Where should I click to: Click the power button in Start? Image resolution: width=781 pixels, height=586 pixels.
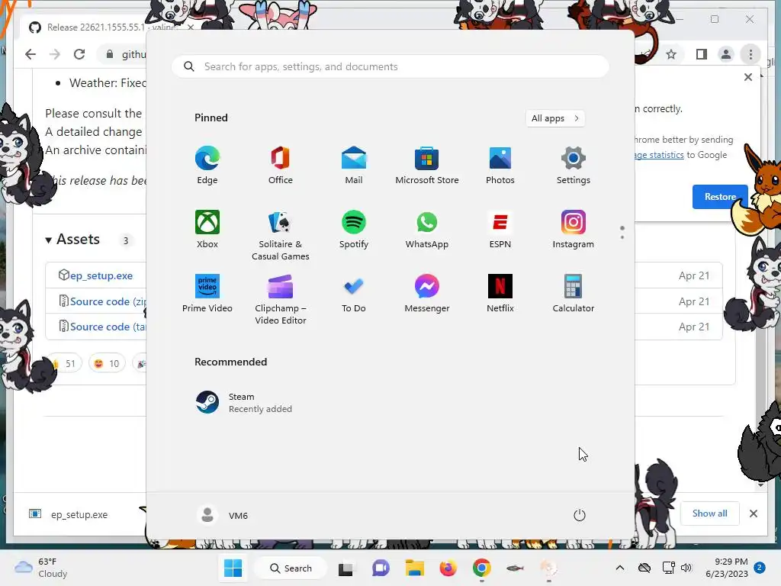(x=580, y=515)
